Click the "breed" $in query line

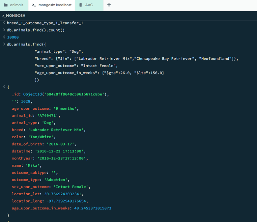point(136,59)
